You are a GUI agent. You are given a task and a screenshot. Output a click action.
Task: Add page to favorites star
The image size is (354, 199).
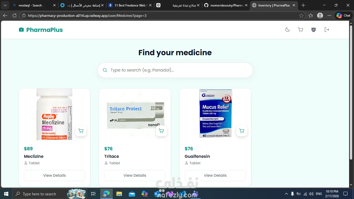pyautogui.click(x=301, y=16)
